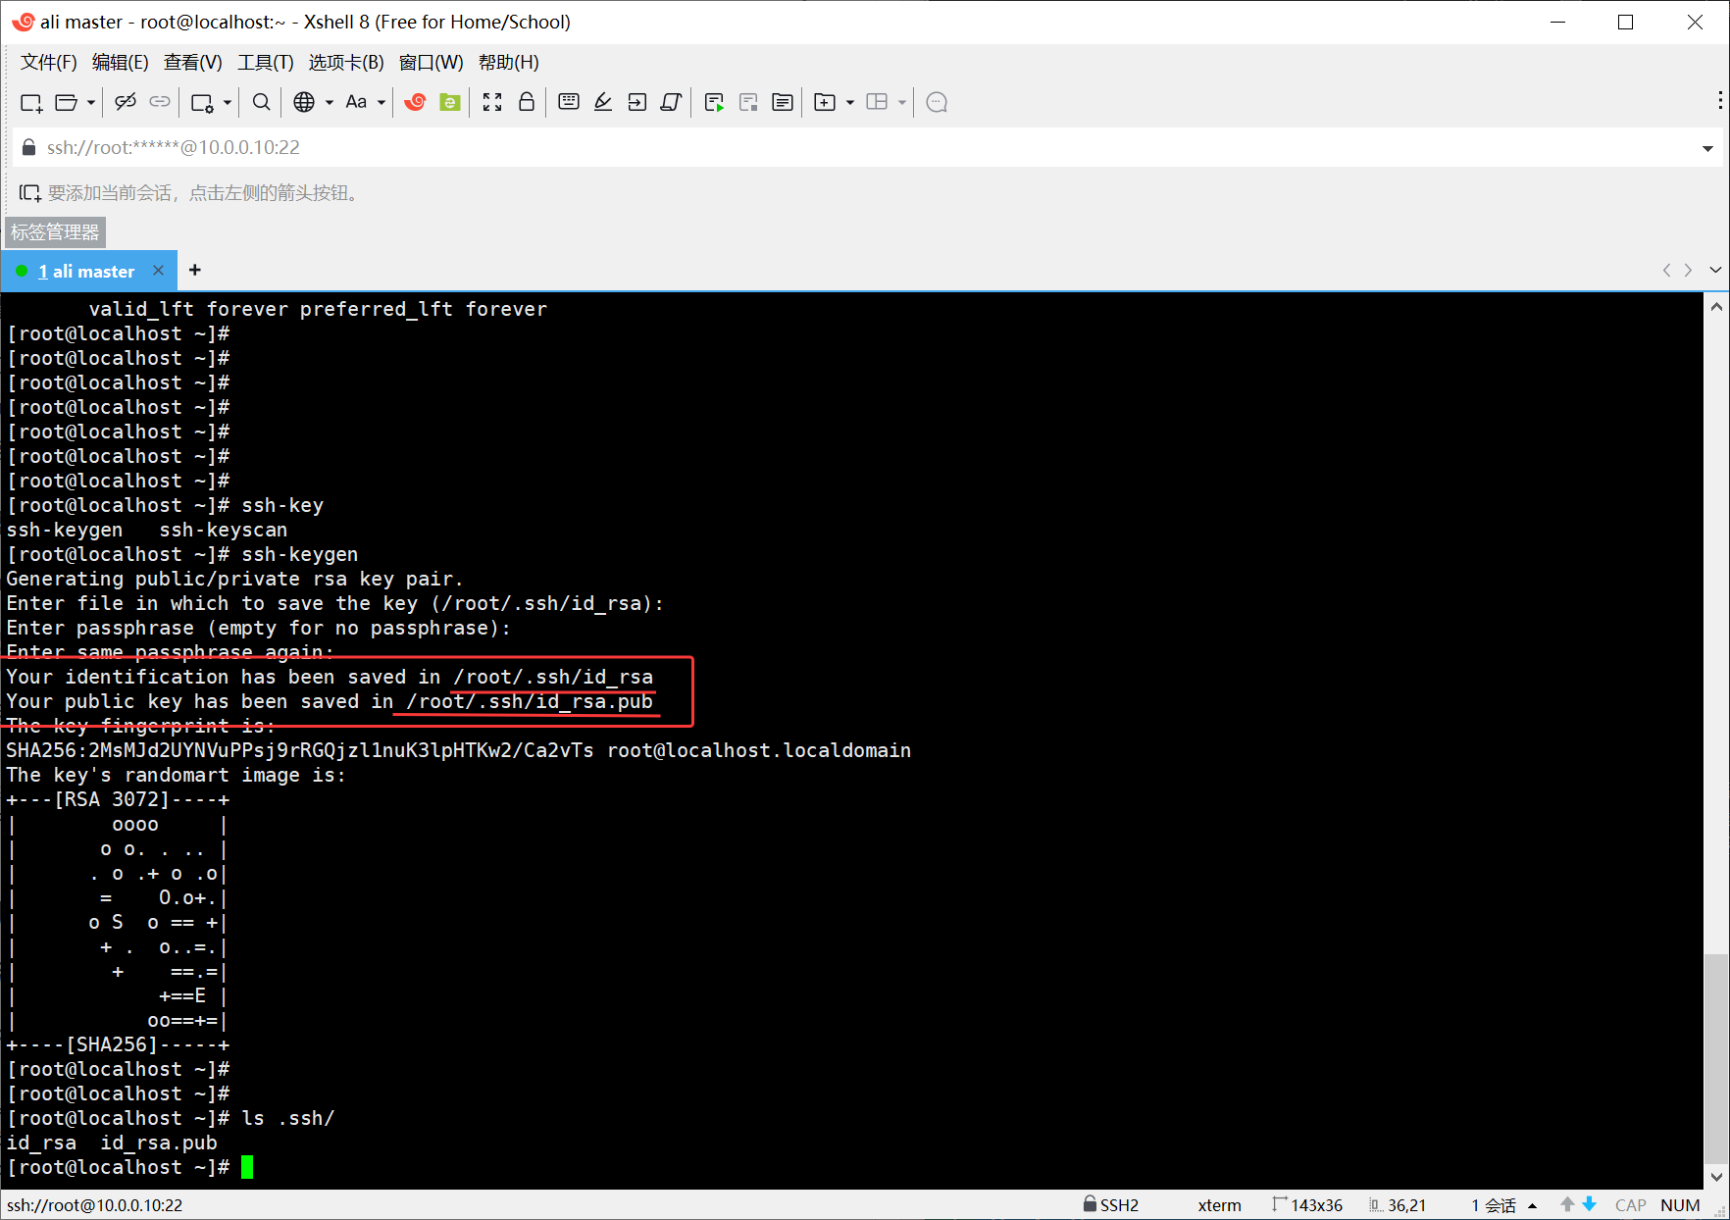Click the SSH2 lock status indicator
1730x1220 pixels.
tap(1110, 1204)
